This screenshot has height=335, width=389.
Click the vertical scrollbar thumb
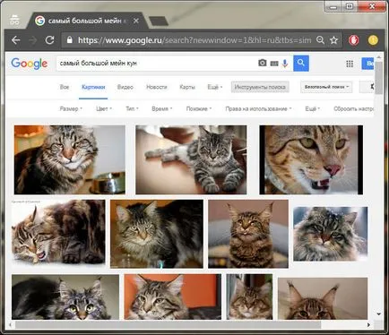(x=378, y=78)
